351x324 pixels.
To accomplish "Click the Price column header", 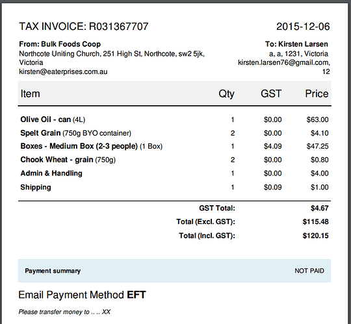I will [317, 93].
